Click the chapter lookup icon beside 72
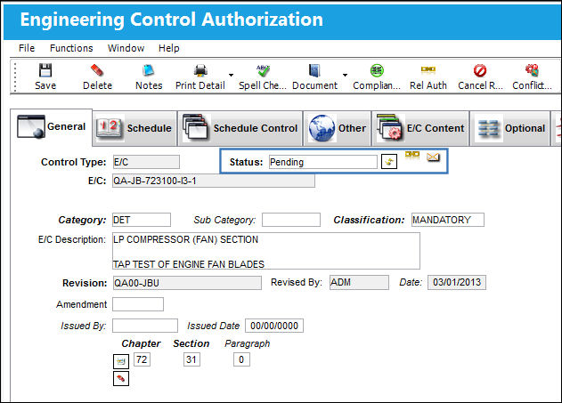The height and width of the screenshot is (403, 562). coord(121,361)
